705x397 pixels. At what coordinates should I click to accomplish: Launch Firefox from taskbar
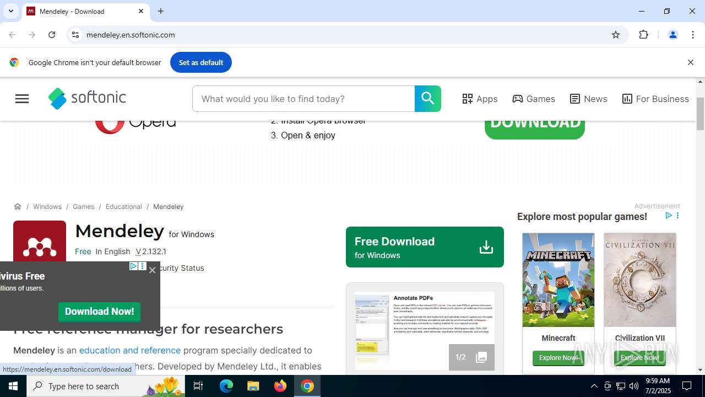click(280, 386)
